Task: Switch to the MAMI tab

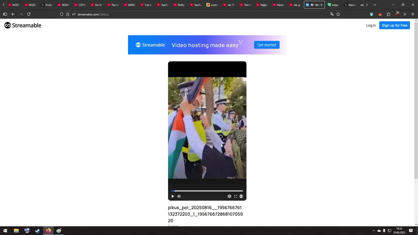Action: 130,5
